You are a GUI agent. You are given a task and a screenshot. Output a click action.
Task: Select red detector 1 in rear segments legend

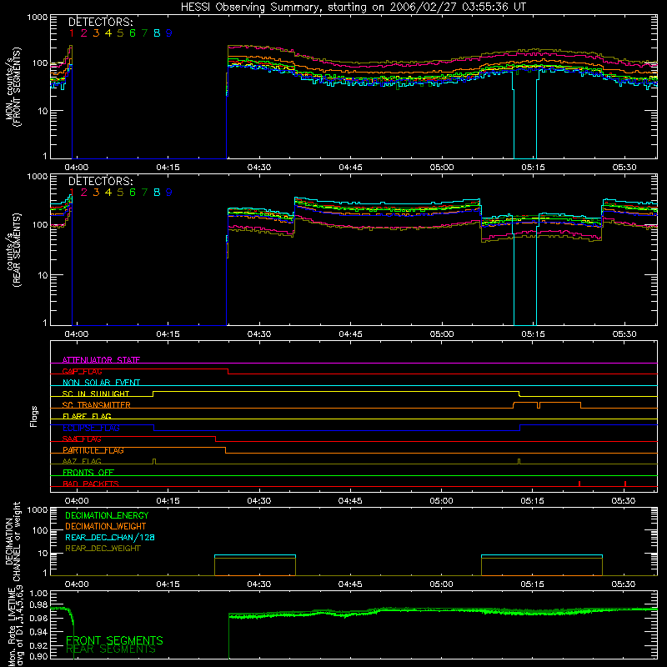click(x=72, y=193)
